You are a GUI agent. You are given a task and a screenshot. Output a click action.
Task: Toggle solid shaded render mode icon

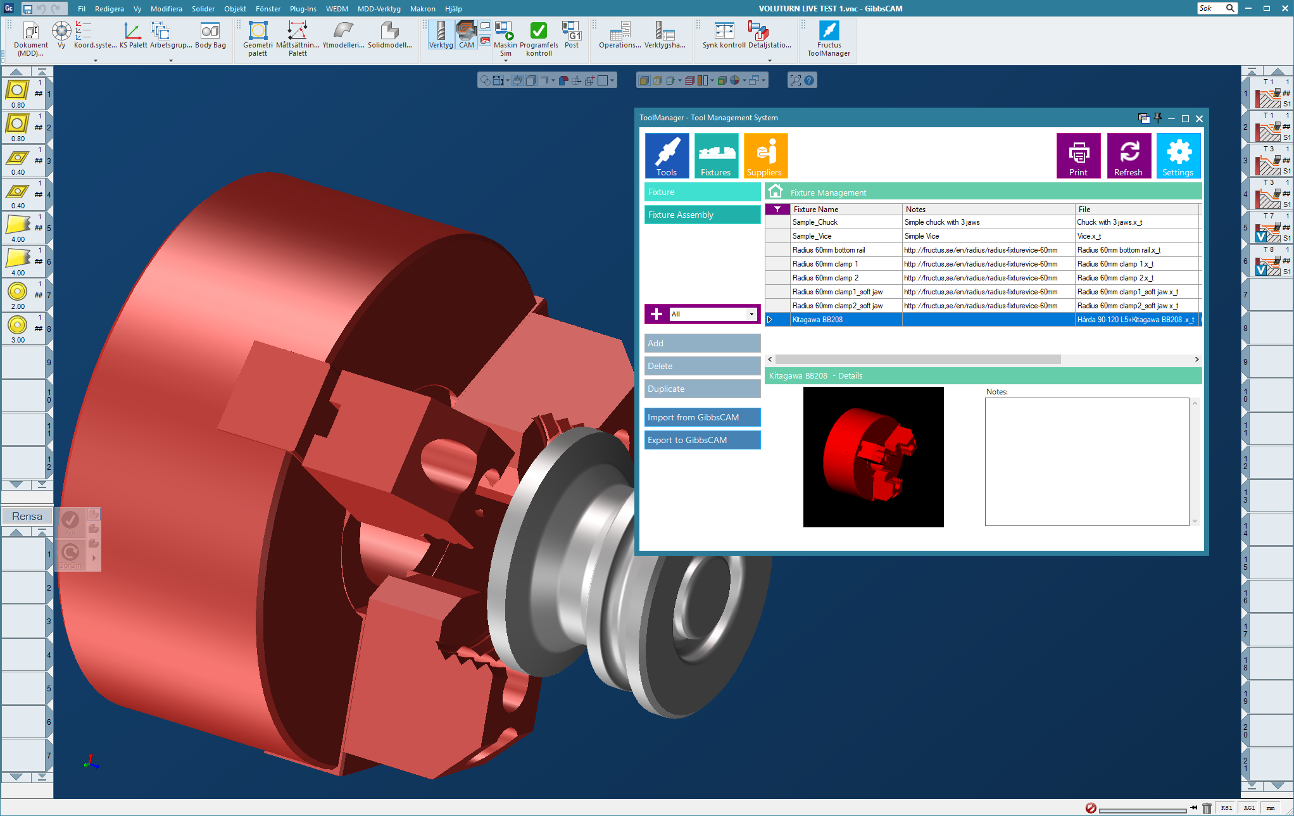644,80
